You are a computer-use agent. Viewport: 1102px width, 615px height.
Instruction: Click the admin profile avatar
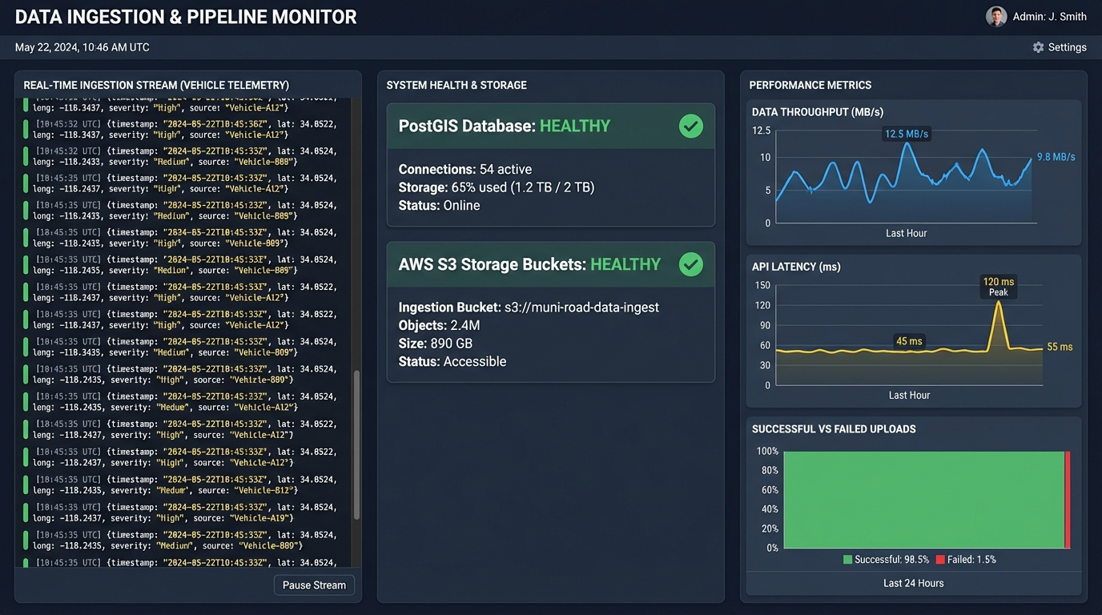(995, 16)
